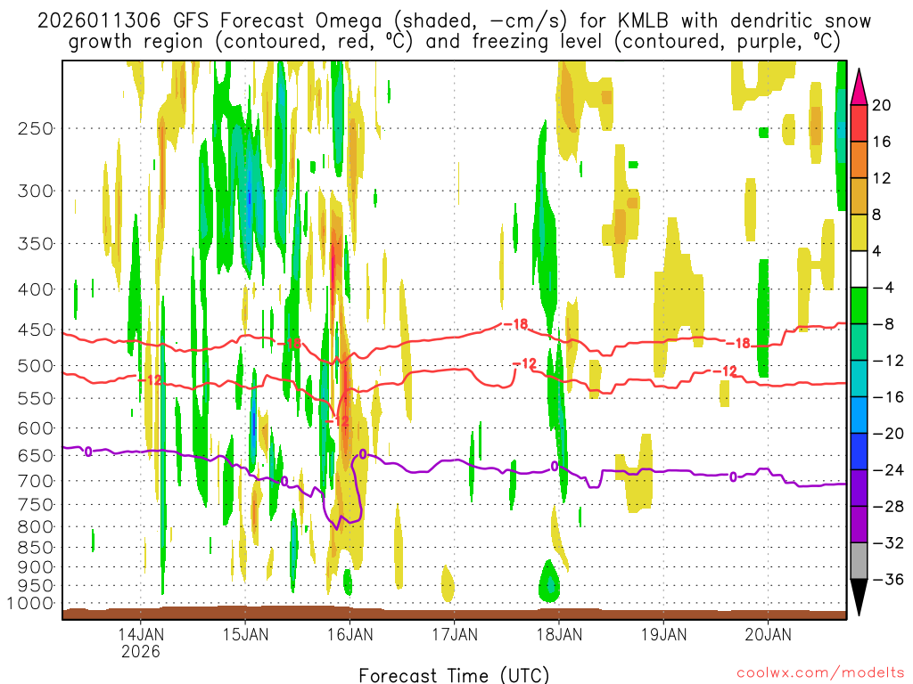Click the dark blue -20 to -24 color bar segment
913x684 pixels.
point(859,452)
